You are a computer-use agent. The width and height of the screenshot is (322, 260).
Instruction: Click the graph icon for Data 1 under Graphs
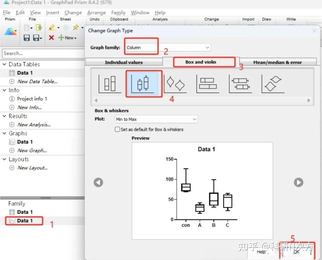[12, 142]
